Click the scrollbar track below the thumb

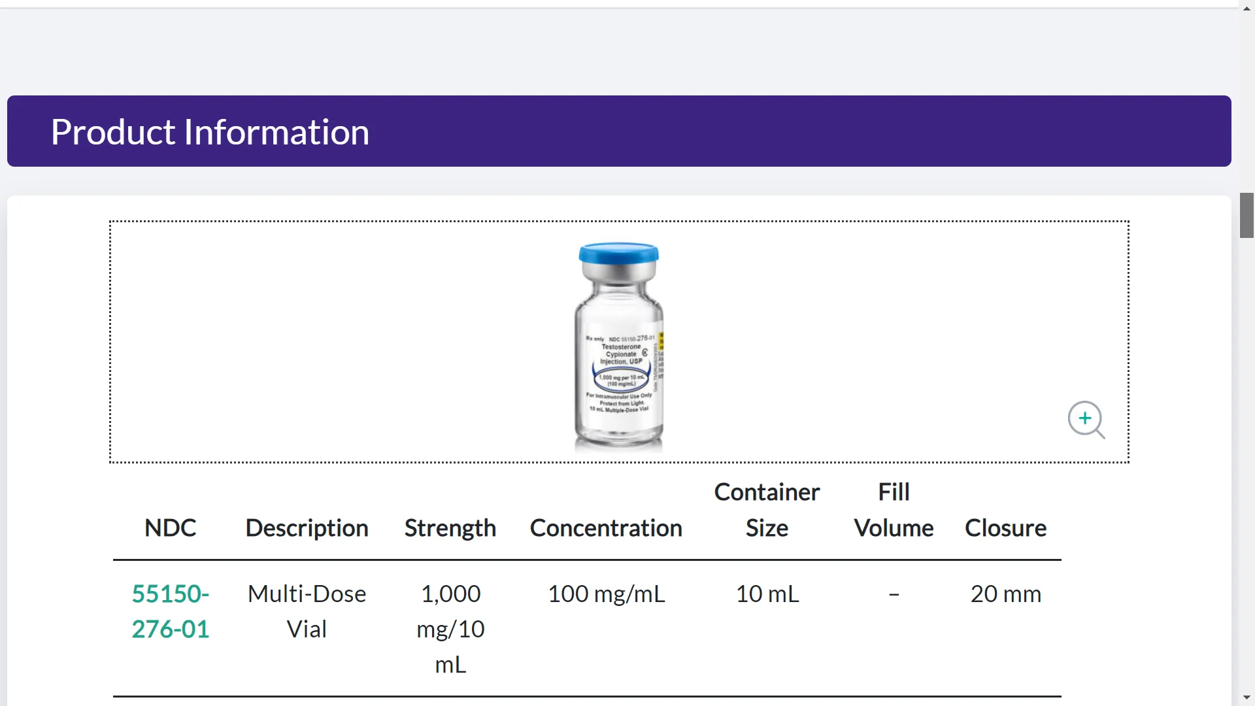tap(1247, 464)
